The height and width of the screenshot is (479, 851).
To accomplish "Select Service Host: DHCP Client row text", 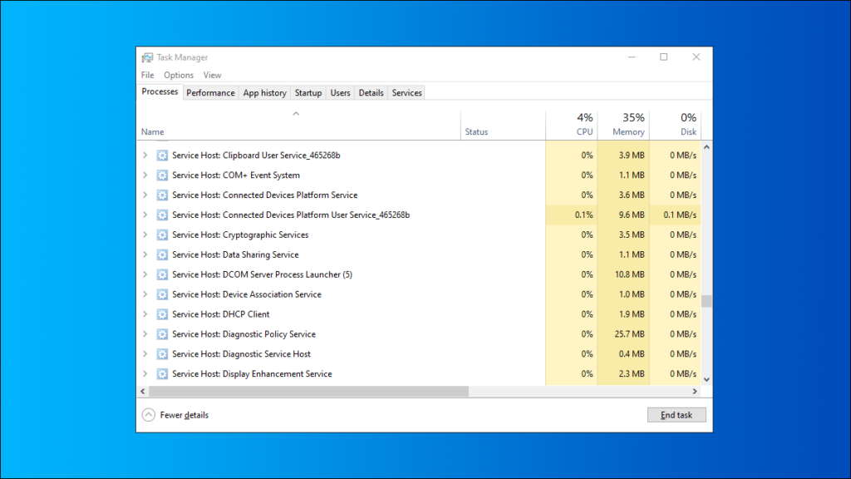I will 221,314.
